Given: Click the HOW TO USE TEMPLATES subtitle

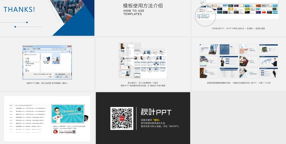Looking at the screenshot, I should tap(134, 12).
